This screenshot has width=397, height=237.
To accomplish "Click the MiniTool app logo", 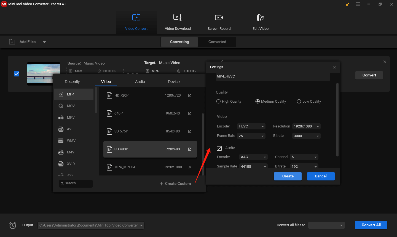I will click(x=4, y=4).
